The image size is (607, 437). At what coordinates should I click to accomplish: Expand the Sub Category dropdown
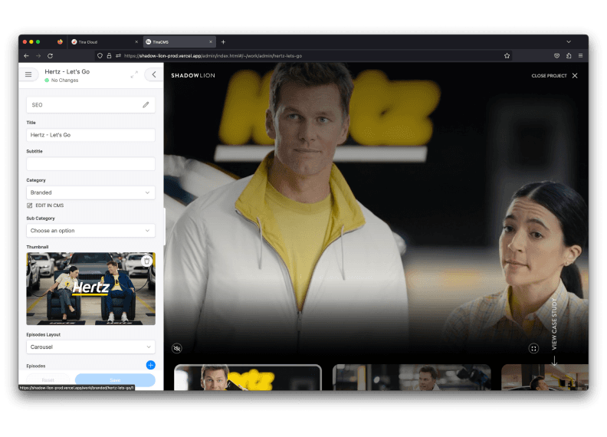(x=90, y=231)
